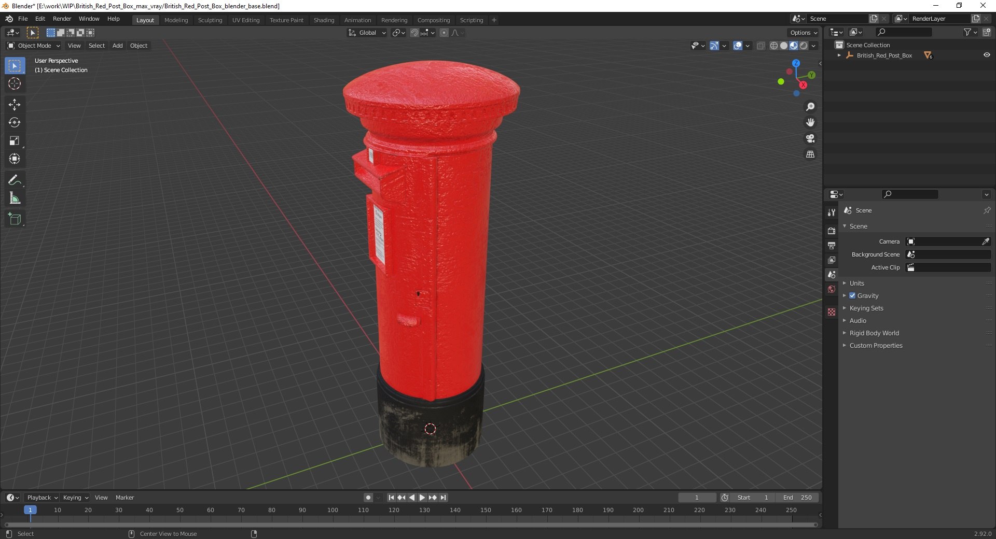Open the Global orientation dropdown

click(x=367, y=33)
